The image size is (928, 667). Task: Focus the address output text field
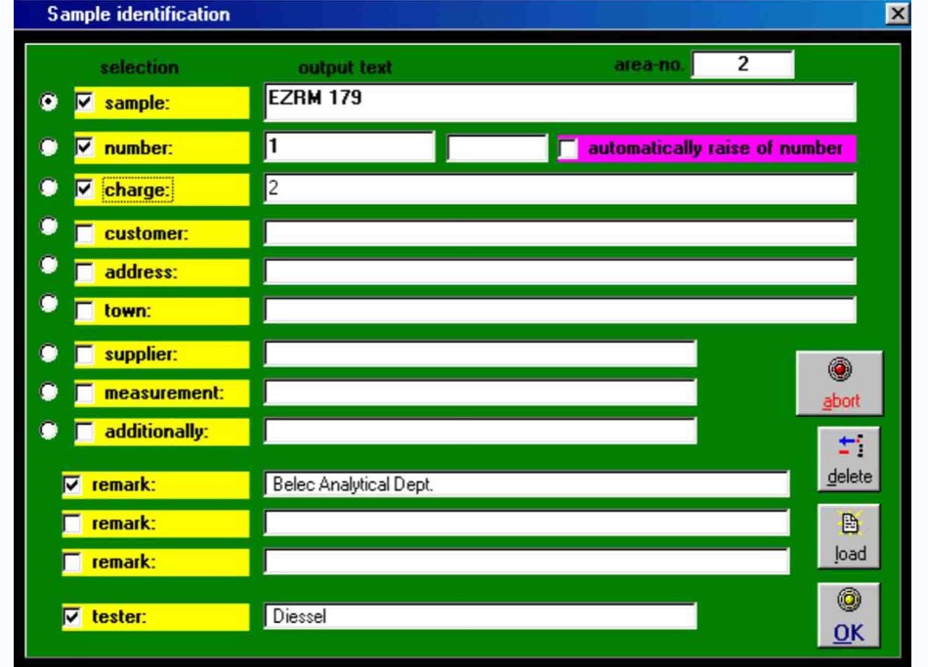[x=559, y=271]
